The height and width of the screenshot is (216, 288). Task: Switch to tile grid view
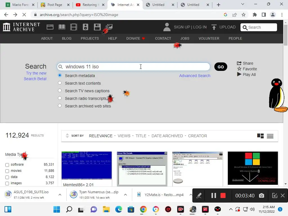[x=260, y=136]
